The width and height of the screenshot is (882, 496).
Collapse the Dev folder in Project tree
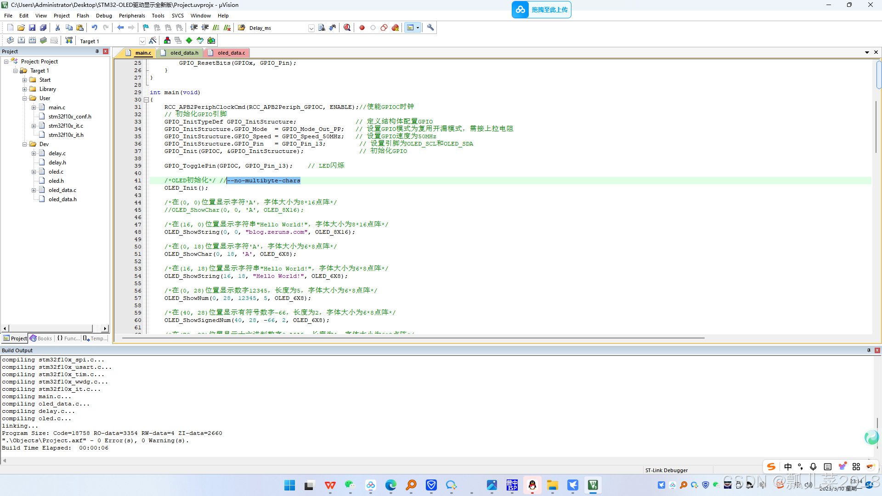pyautogui.click(x=24, y=144)
